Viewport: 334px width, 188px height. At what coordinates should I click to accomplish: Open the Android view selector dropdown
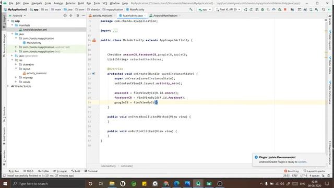click(17, 16)
